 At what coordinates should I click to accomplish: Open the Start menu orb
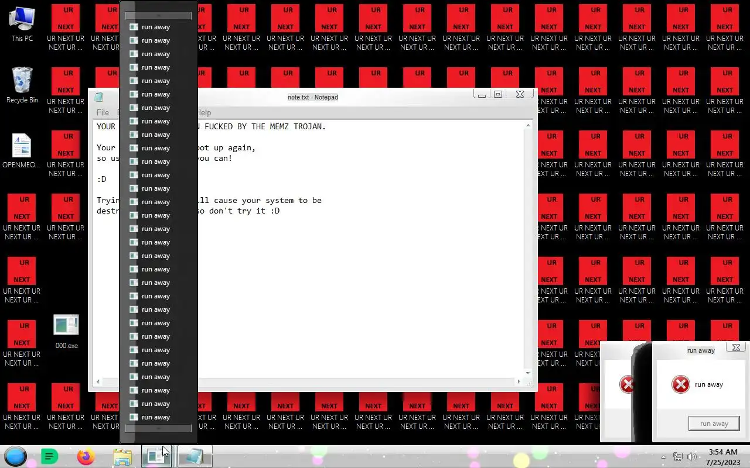16,456
